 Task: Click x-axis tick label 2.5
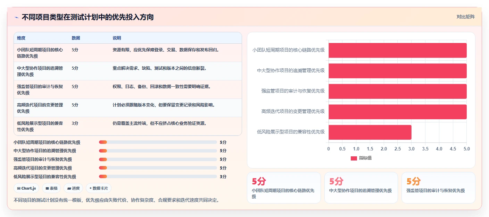click(x=398, y=149)
